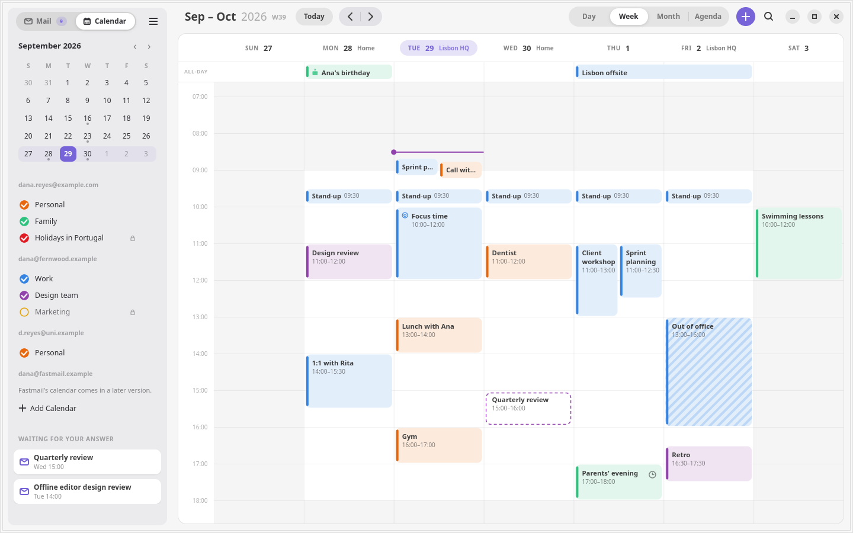Image resolution: width=853 pixels, height=533 pixels.
Task: Click the purple plus new event button
Action: click(x=746, y=17)
